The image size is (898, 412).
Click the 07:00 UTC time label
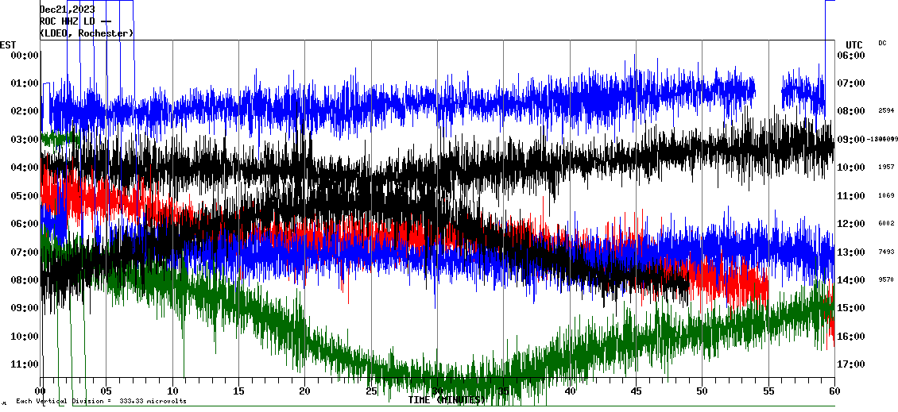point(851,83)
